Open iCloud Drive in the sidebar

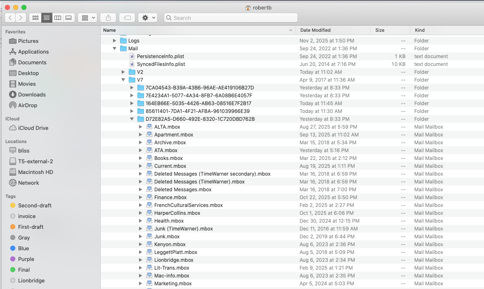click(x=33, y=128)
